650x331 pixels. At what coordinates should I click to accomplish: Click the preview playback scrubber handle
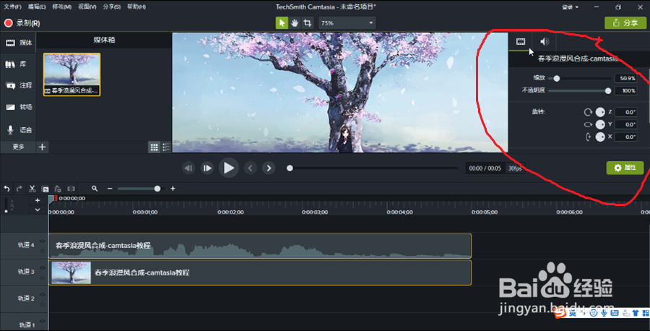290,168
